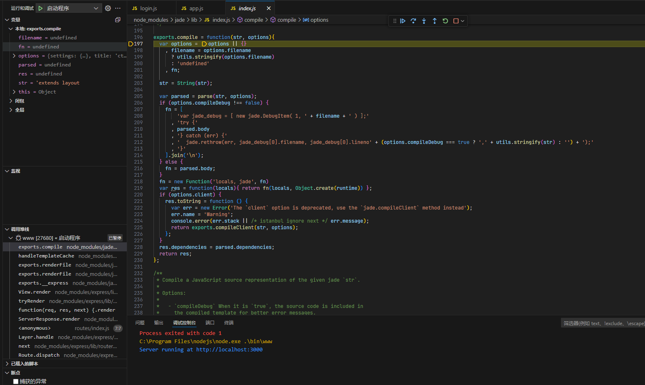The image size is (645, 385).
Task: Switch to the login.js editor tab
Action: tap(148, 8)
